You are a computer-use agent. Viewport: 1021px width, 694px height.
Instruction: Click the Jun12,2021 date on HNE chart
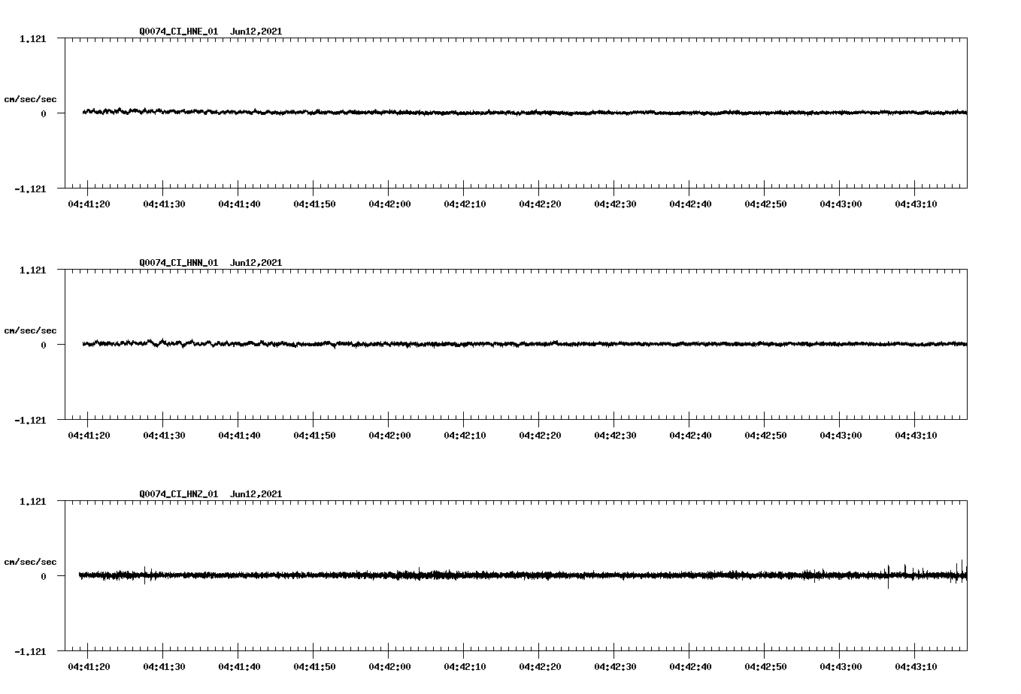pyautogui.click(x=256, y=32)
